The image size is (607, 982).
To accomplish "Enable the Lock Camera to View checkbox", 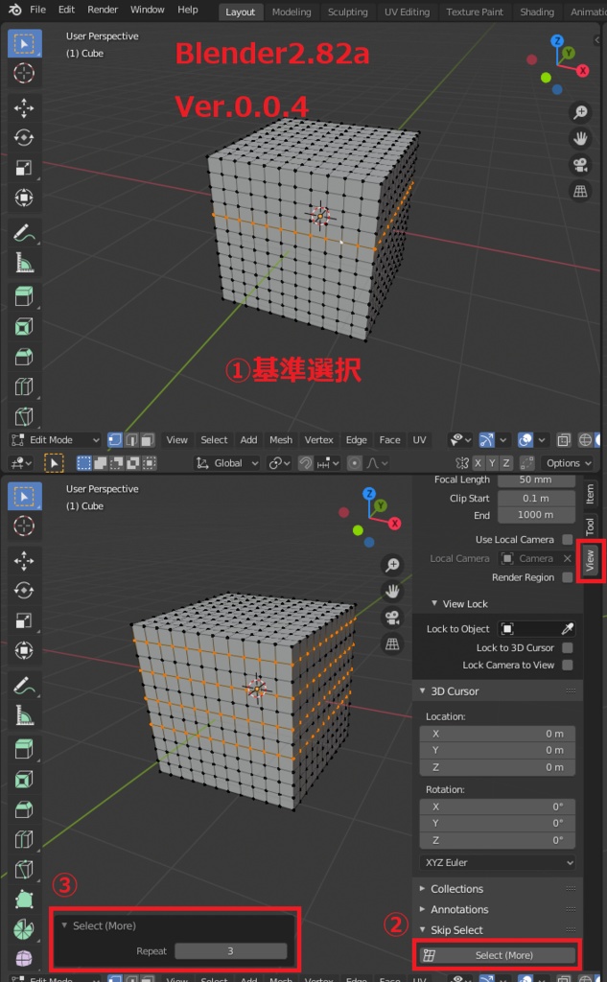I will (568, 666).
